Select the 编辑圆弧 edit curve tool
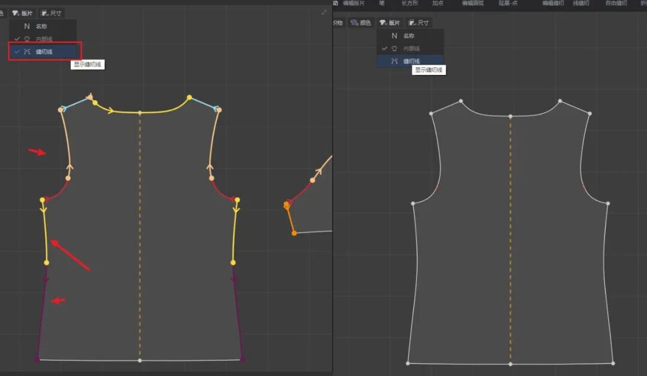The height and width of the screenshot is (376, 647). click(473, 4)
